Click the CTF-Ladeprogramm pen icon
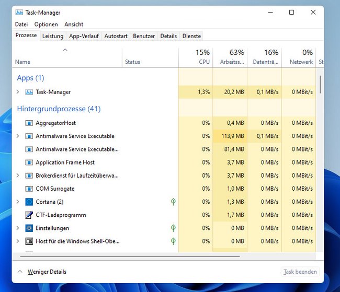Image resolution: width=340 pixels, height=292 pixels. coord(29,215)
